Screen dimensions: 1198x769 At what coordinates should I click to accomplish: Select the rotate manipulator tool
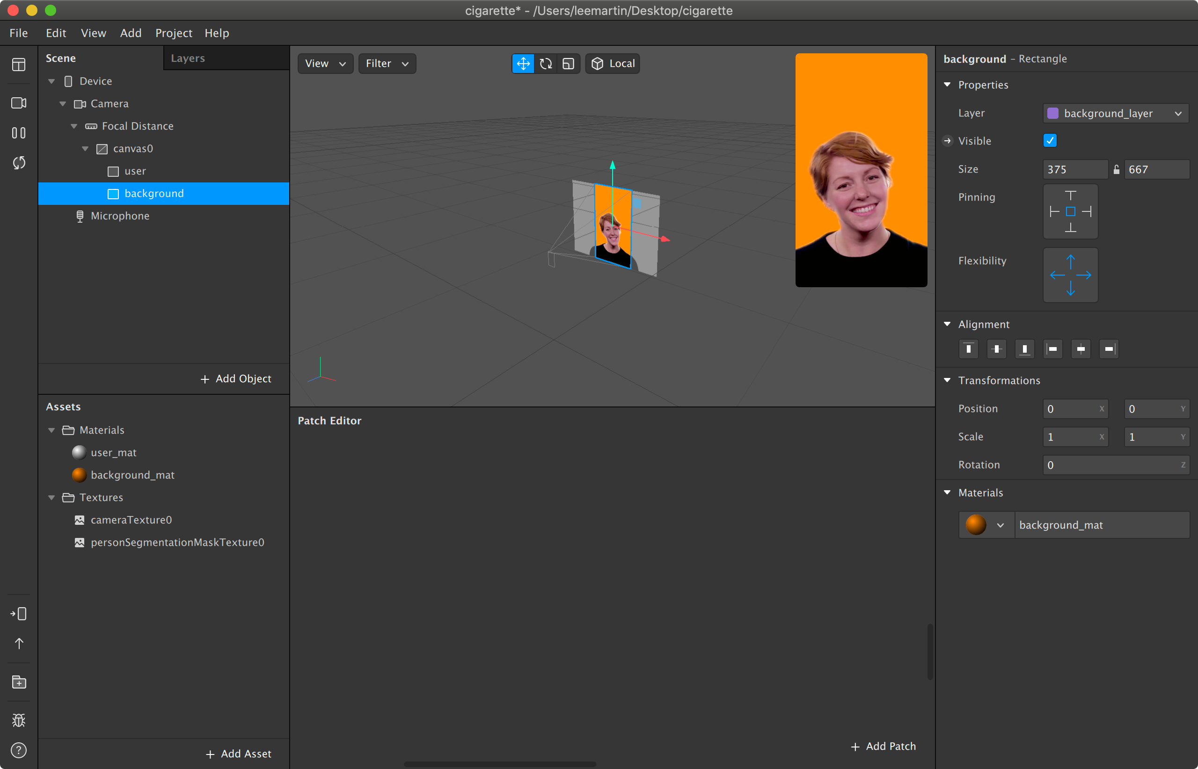[546, 64]
